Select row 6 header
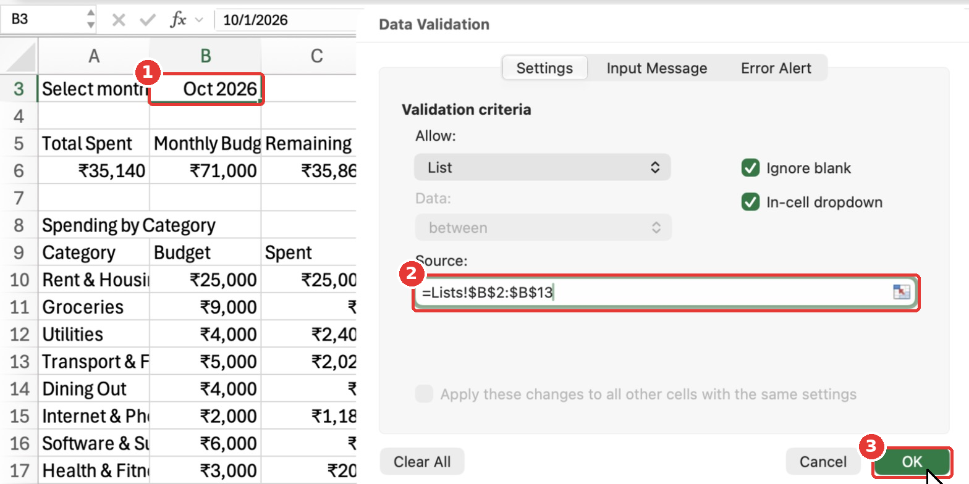This screenshot has height=484, width=969. click(x=19, y=170)
